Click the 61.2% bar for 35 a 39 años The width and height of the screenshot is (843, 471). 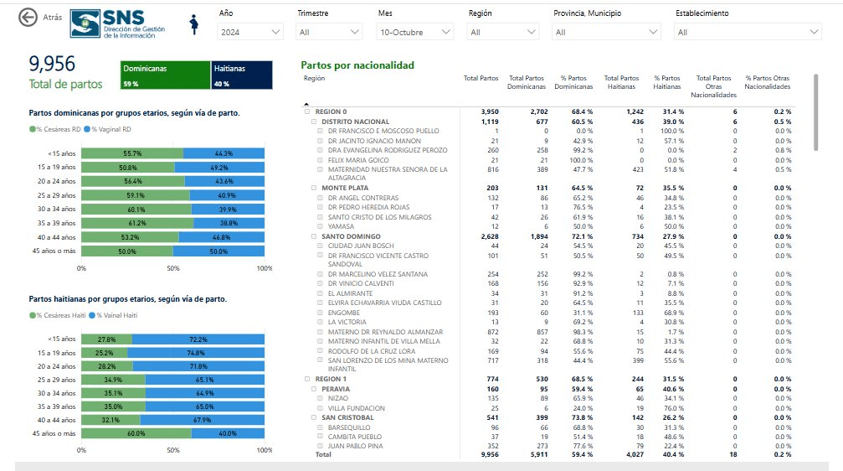pyautogui.click(x=137, y=223)
